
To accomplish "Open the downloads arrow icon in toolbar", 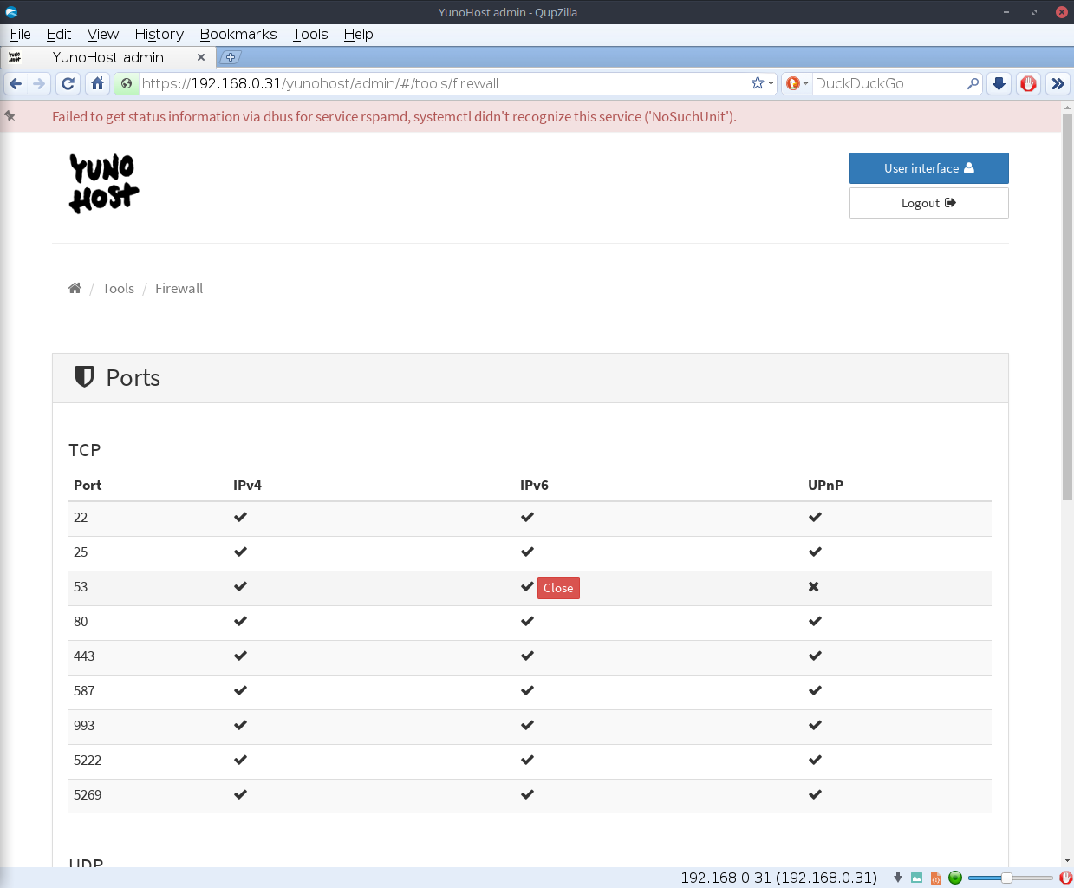I will click(999, 83).
